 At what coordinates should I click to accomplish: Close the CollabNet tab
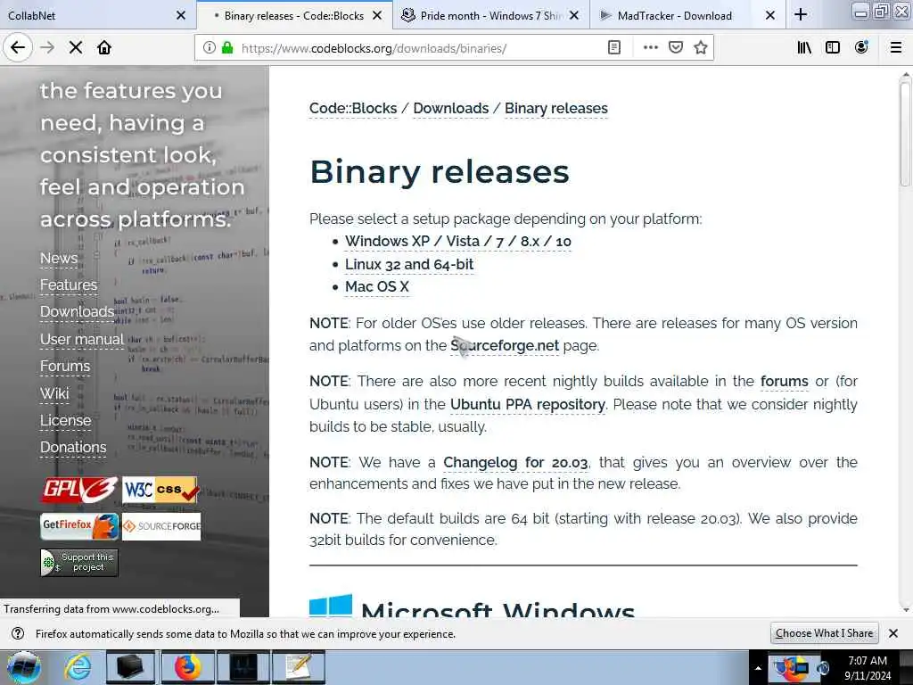pyautogui.click(x=181, y=15)
